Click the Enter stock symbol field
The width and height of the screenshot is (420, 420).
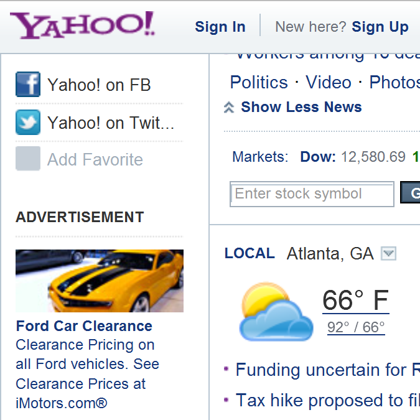click(x=312, y=194)
